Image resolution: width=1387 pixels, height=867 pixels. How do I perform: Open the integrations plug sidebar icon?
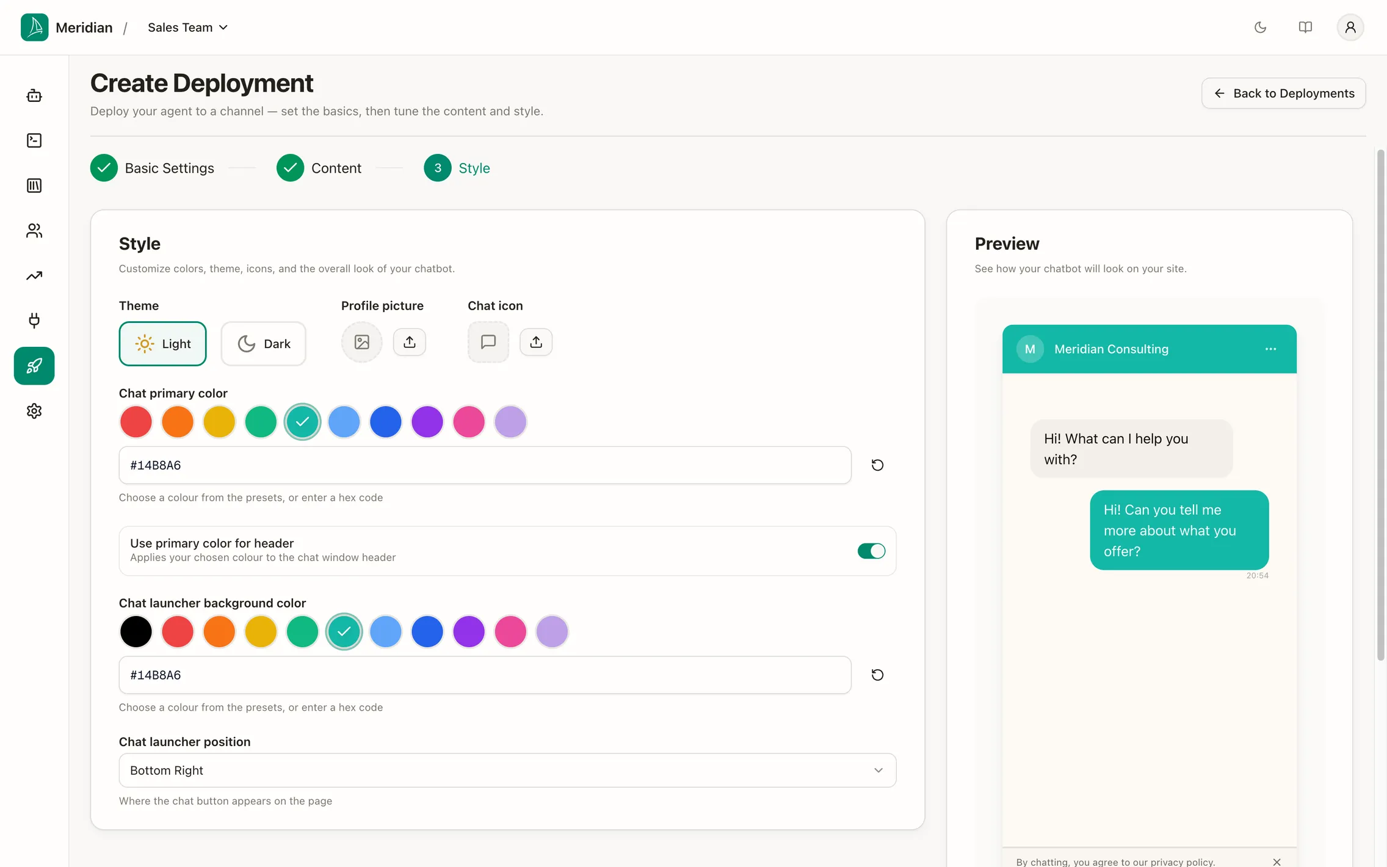34,321
